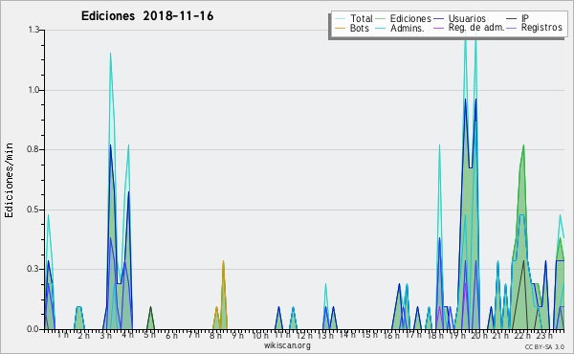The image size is (574, 354).
Task: Click the line swatch beside Registros
Action: click(x=512, y=28)
